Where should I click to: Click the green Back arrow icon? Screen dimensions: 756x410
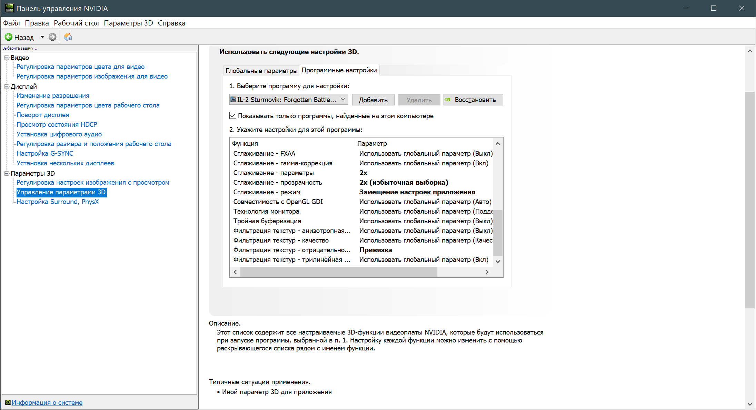(x=9, y=37)
